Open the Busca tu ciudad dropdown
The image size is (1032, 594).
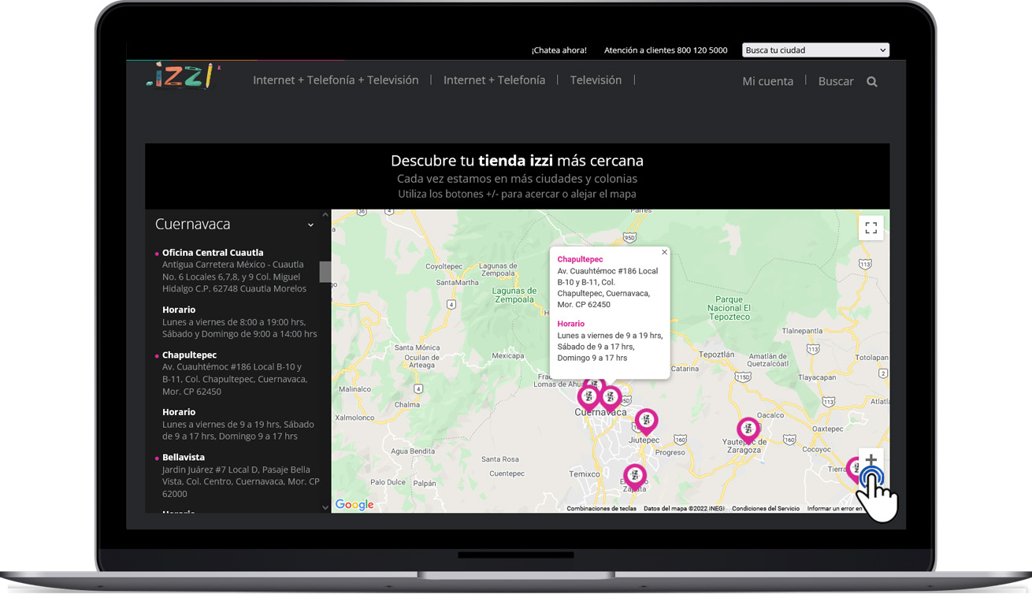click(x=815, y=50)
